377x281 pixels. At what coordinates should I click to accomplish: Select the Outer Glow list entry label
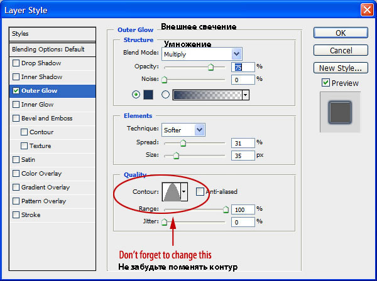click(40, 91)
